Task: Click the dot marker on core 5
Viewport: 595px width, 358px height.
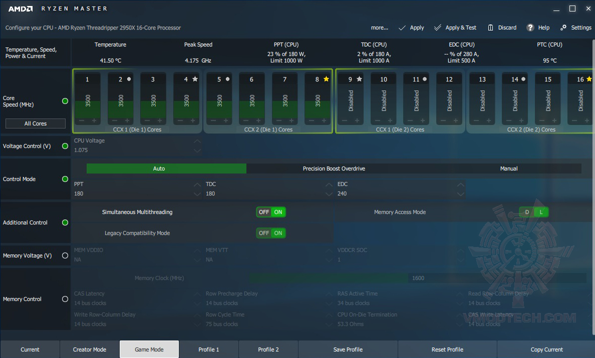Action: point(228,79)
